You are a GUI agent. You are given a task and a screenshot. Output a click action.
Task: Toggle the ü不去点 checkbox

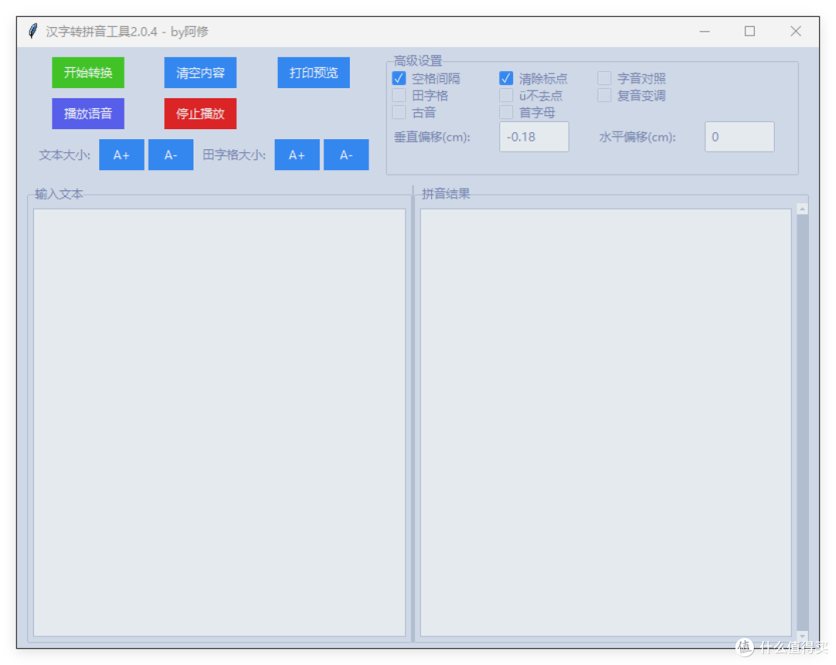tap(506, 95)
